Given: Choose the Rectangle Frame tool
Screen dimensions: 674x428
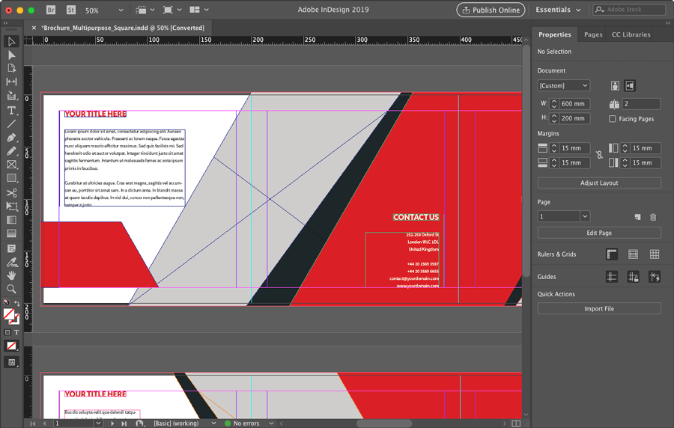Looking at the screenshot, I should 11,165.
